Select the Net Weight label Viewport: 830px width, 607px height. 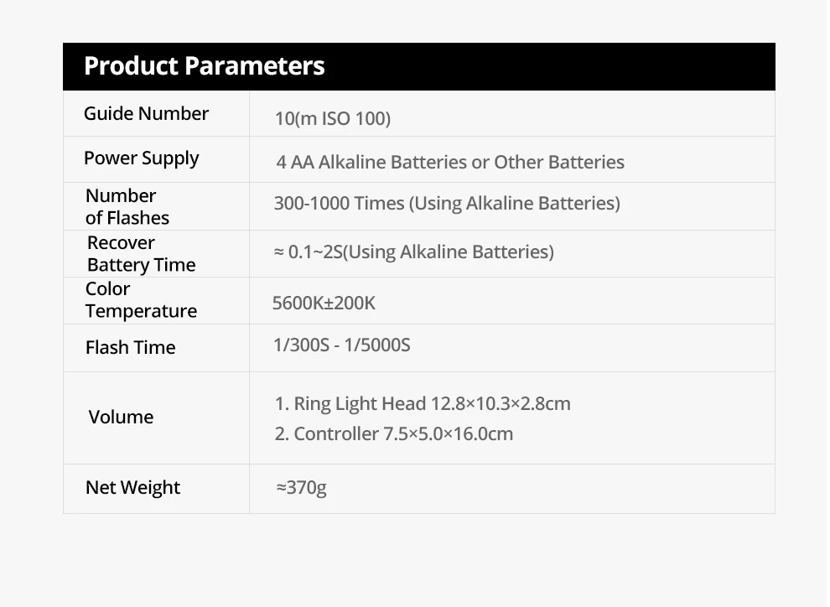pyautogui.click(x=132, y=487)
